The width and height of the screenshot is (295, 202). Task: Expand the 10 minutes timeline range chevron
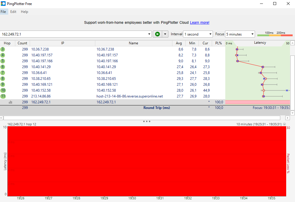tap(284, 124)
